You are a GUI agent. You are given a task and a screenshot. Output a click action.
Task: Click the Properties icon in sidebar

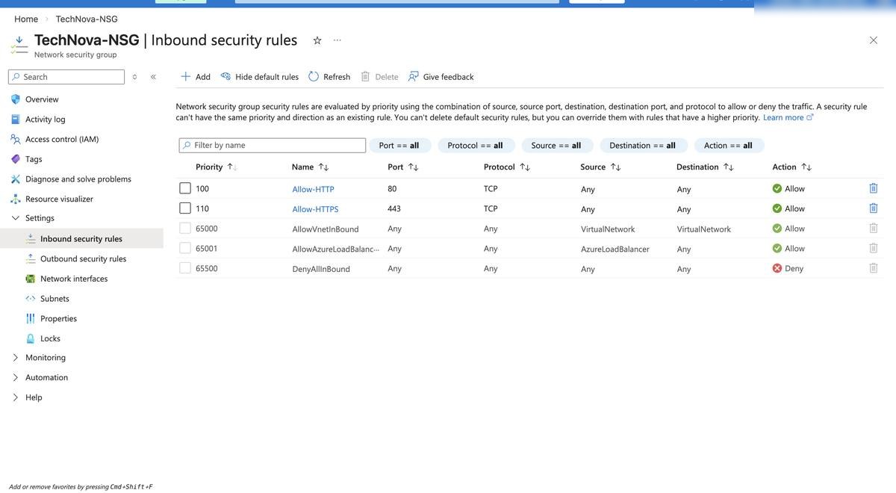point(31,318)
